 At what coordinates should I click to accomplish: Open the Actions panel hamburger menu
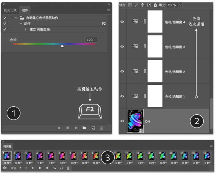(109, 10)
